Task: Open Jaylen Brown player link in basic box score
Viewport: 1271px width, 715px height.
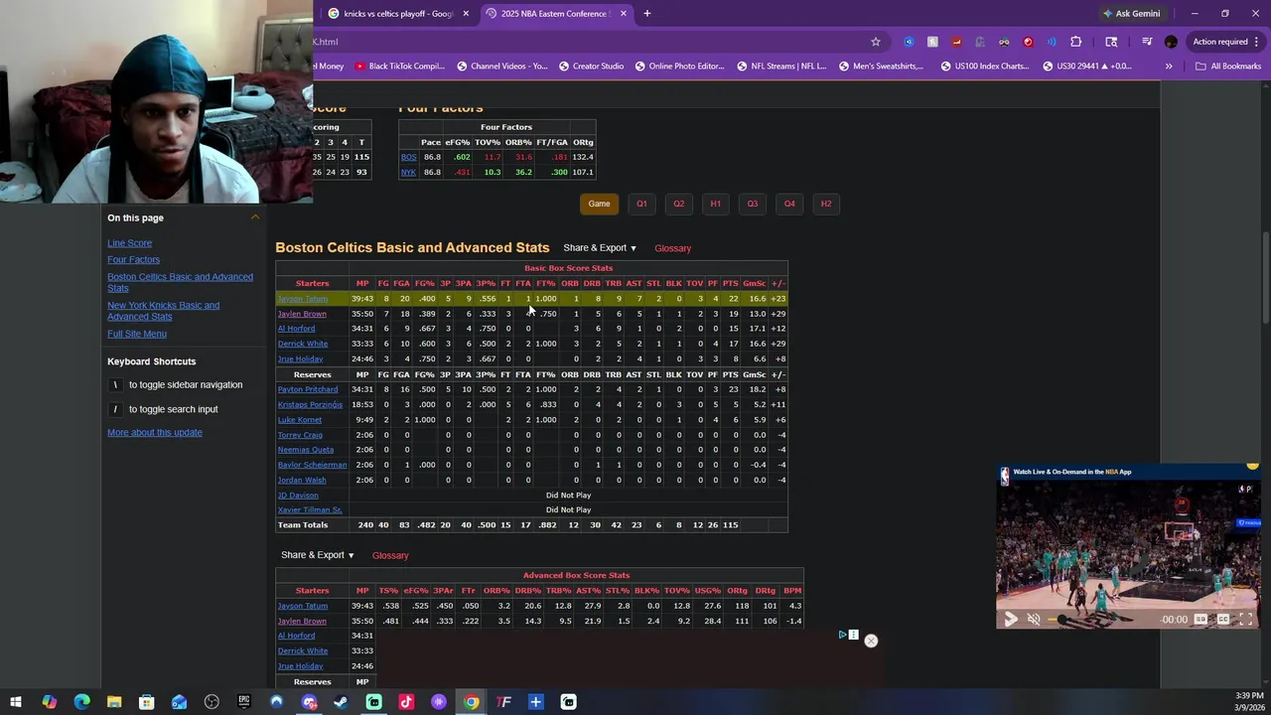Action: (302, 314)
